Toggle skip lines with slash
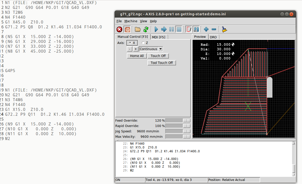The width and height of the screenshot is (302, 184). pyautogui.click(x=189, y=29)
